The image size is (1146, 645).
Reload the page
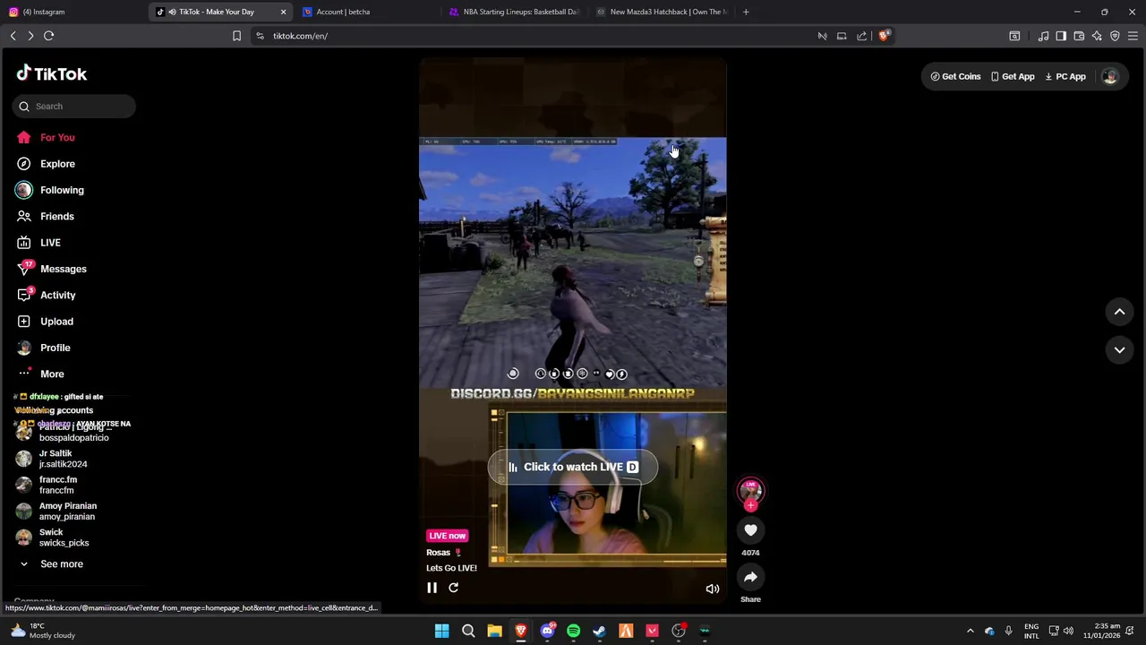(49, 36)
